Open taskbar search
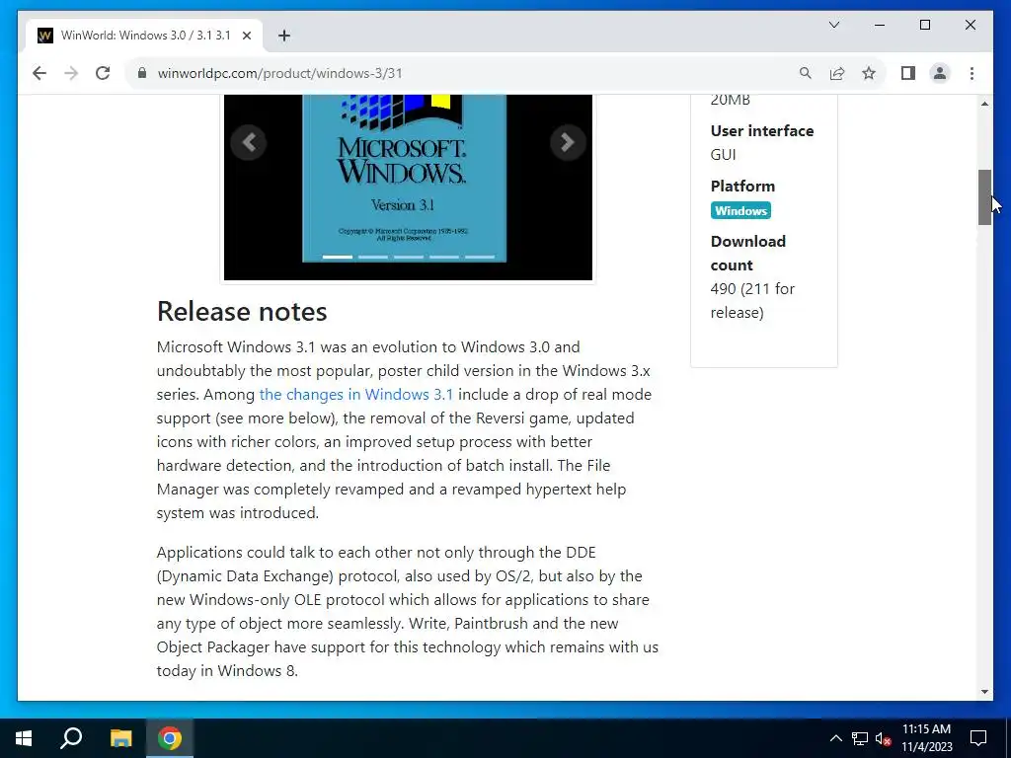Screen dimensions: 1011x758 click(x=71, y=738)
